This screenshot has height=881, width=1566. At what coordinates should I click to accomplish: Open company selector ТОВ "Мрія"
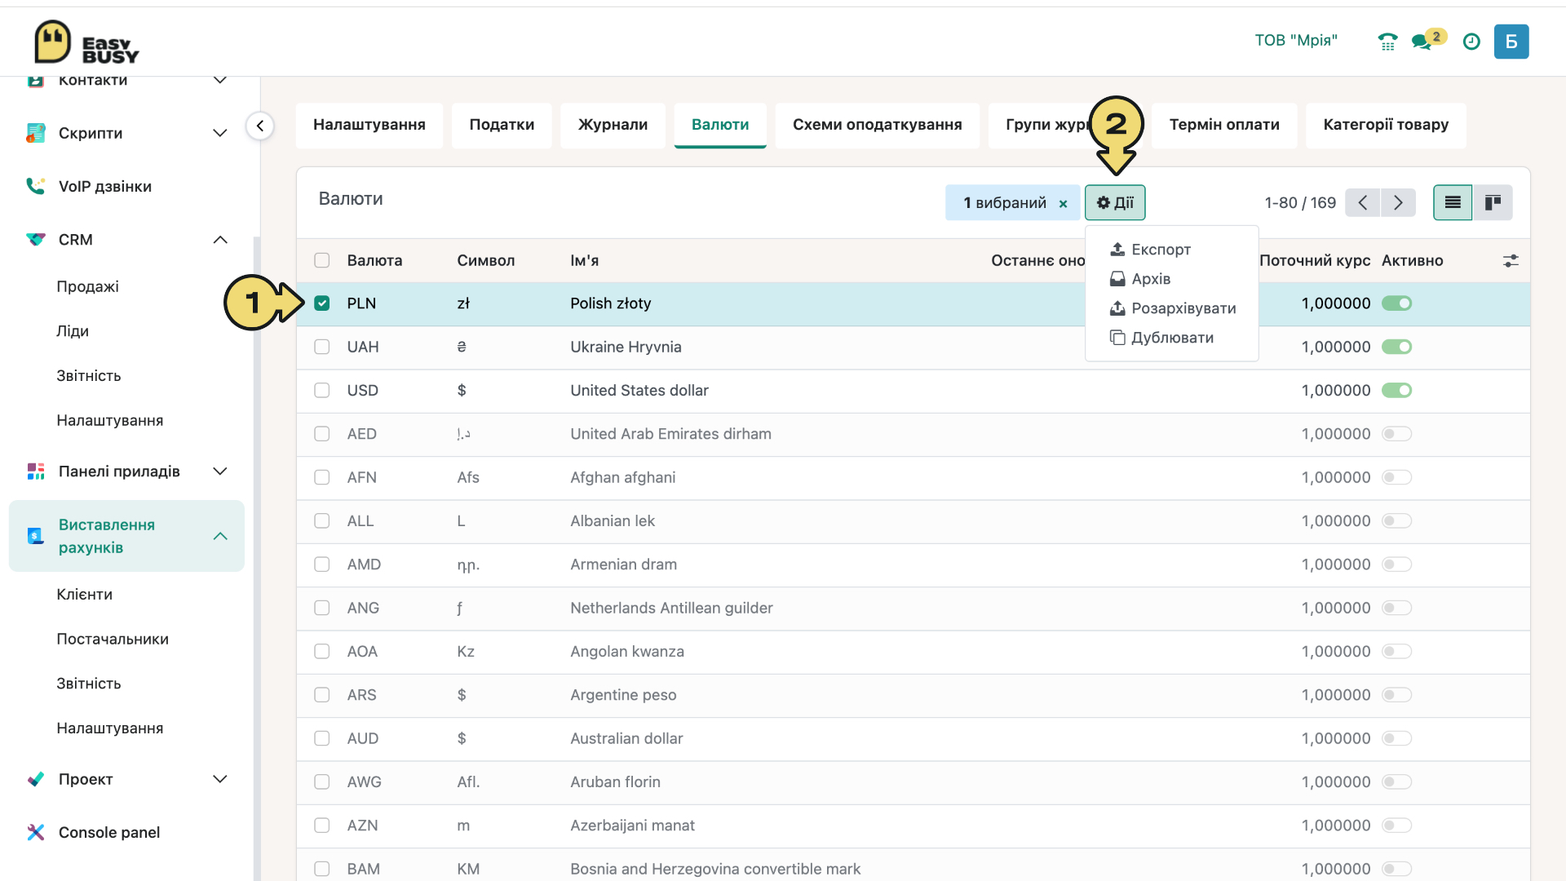pyautogui.click(x=1296, y=40)
